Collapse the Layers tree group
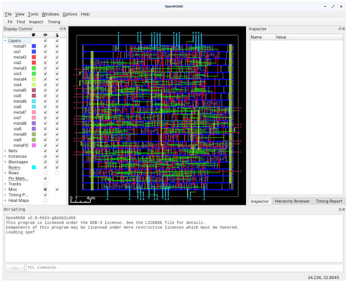The width and height of the screenshot is (348, 283). pyautogui.click(x=5, y=41)
